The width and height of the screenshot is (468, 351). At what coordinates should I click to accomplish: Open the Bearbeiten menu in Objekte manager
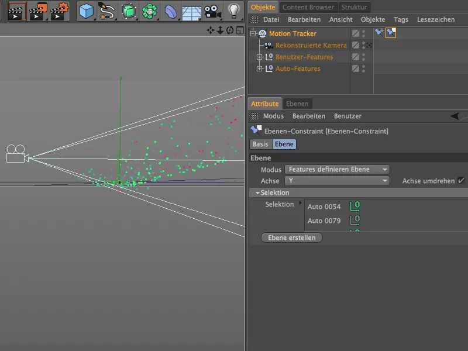tap(304, 20)
